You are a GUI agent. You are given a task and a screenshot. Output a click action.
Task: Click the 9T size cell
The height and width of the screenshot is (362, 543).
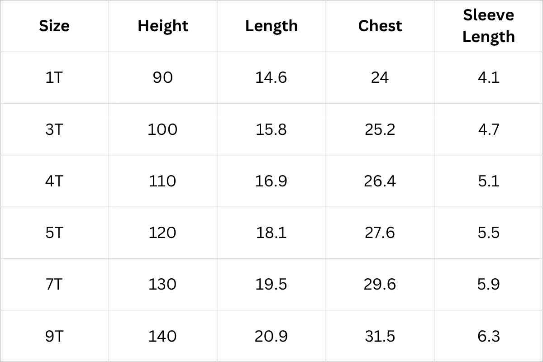(54, 336)
